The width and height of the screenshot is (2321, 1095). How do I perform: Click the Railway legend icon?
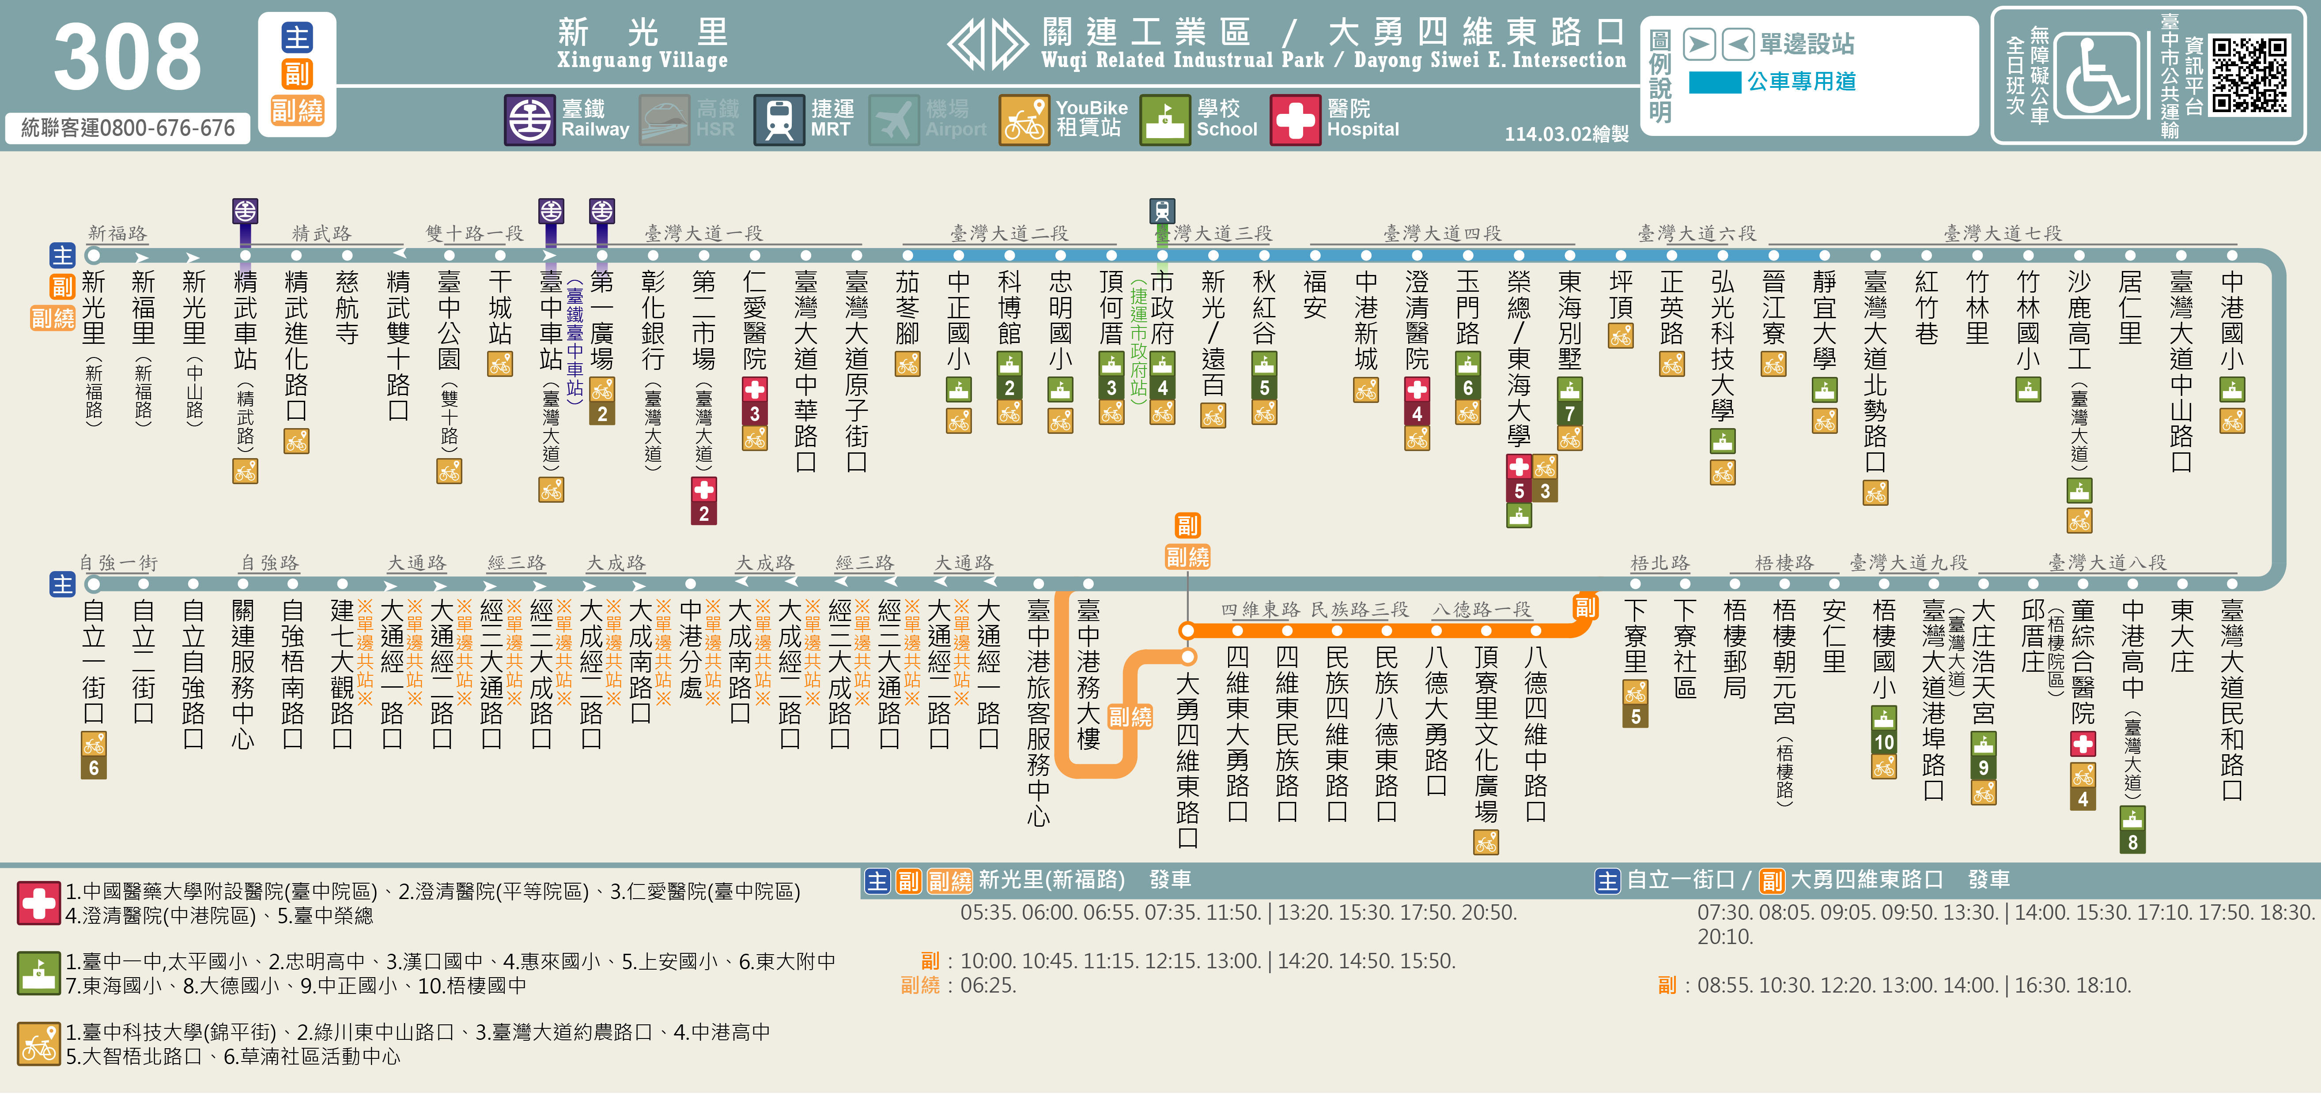(x=529, y=120)
